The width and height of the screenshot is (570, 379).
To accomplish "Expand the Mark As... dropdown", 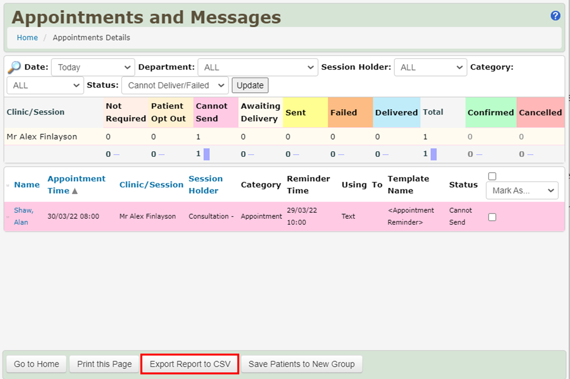I will (522, 190).
